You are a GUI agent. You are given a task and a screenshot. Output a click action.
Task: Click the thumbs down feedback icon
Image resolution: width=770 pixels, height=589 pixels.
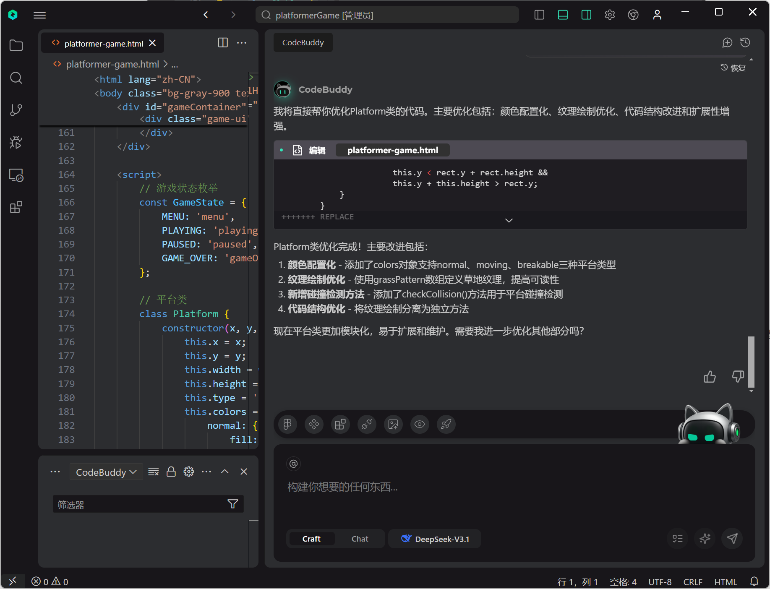738,376
